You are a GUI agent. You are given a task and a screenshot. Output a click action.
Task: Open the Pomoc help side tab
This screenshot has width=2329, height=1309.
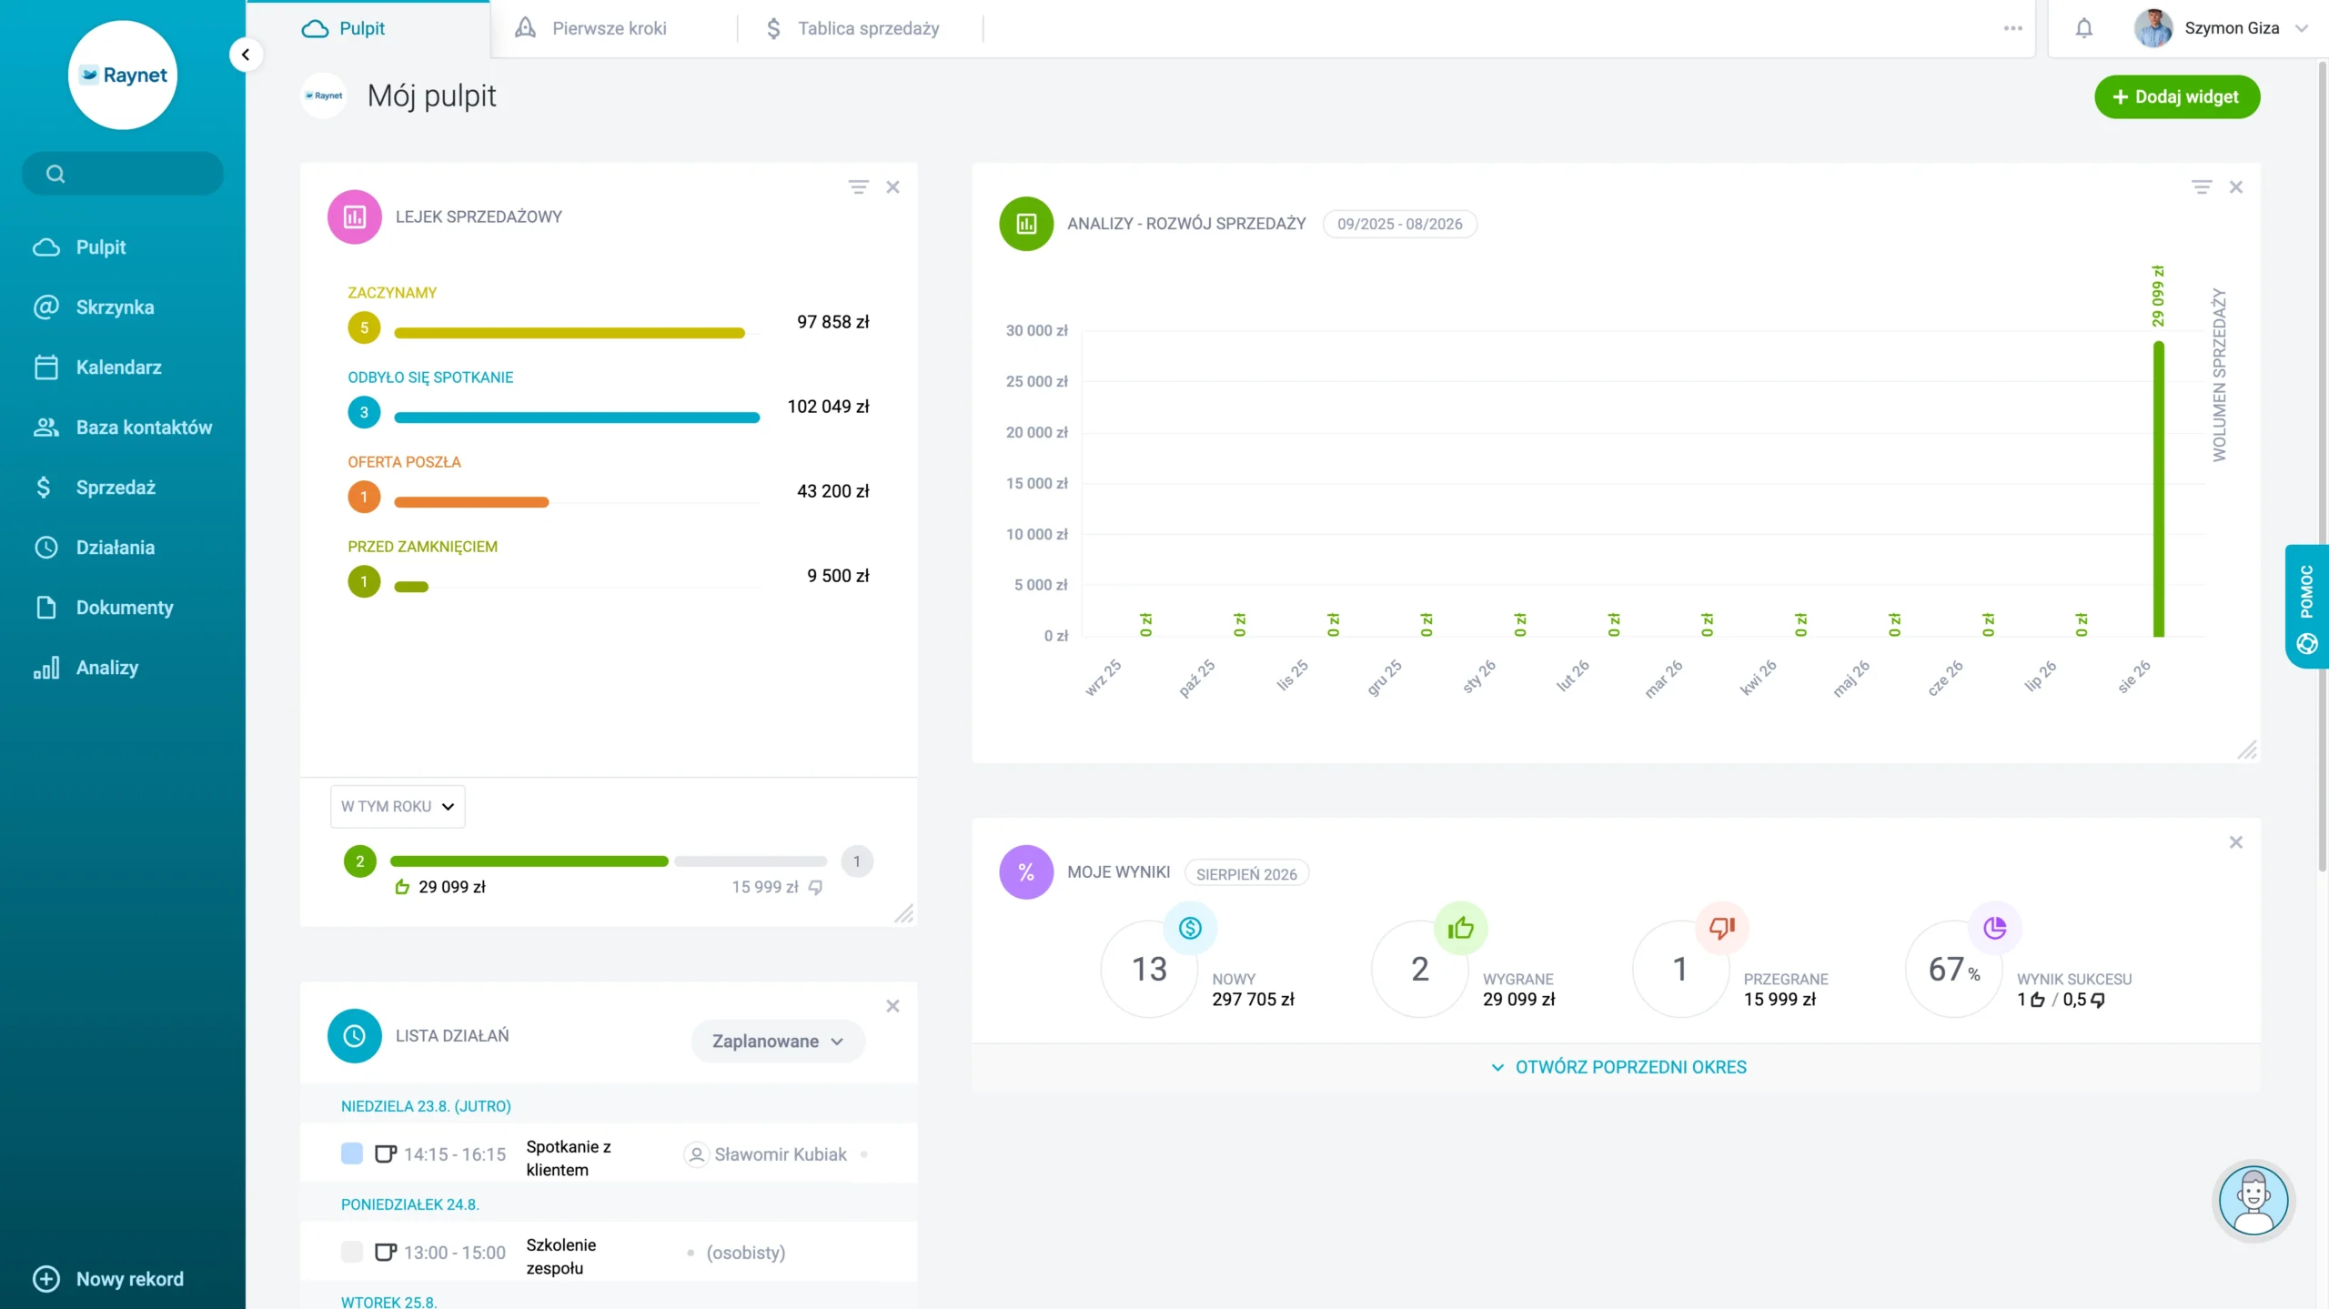pos(2307,606)
